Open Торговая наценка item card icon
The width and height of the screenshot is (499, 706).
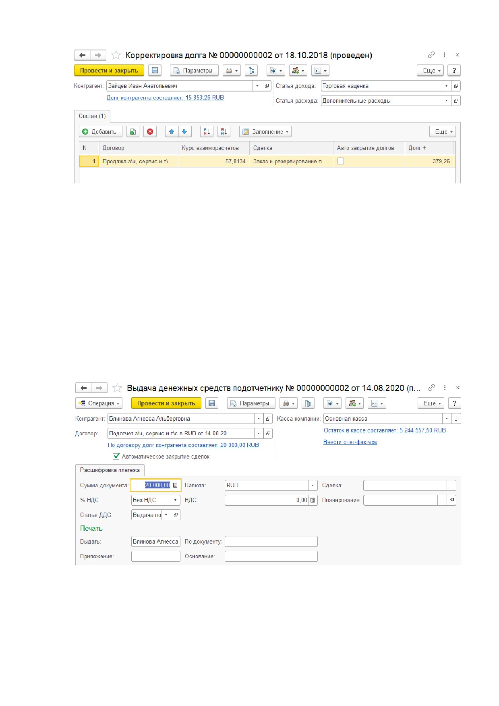point(456,86)
